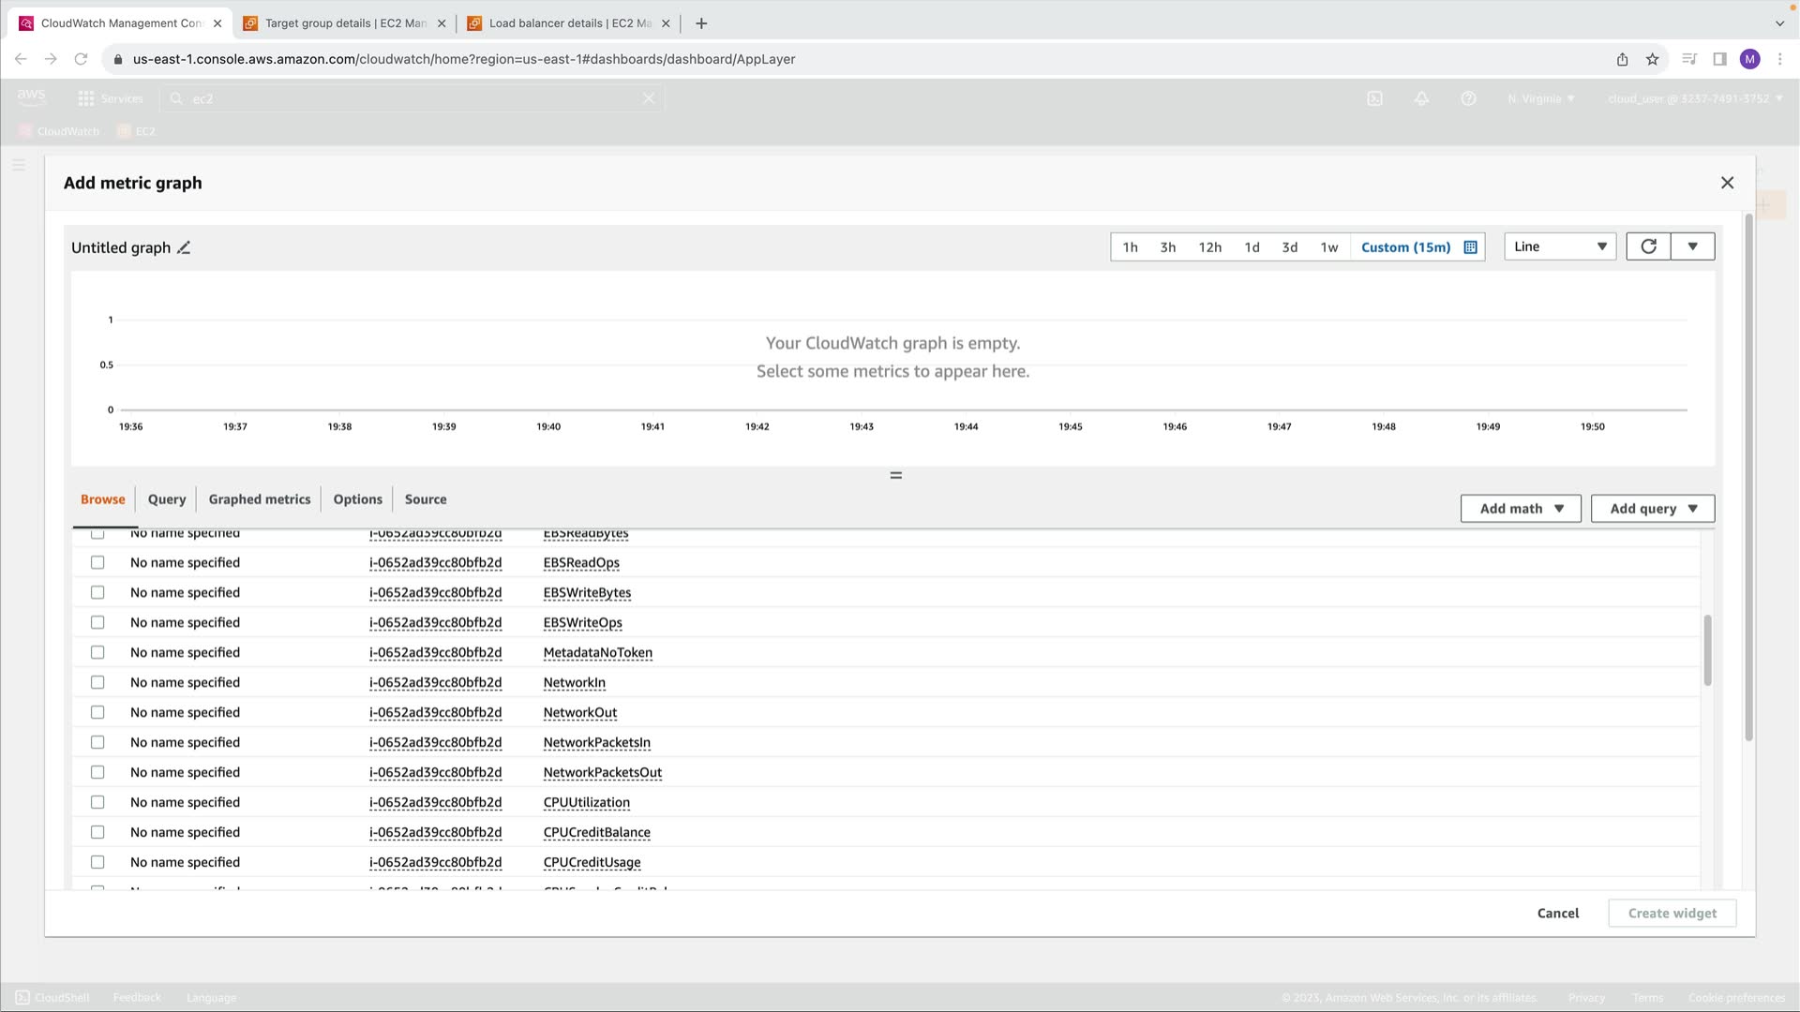Screen dimensions: 1800x1012
Task: Open a new browser tab with plus icon
Action: click(x=701, y=23)
